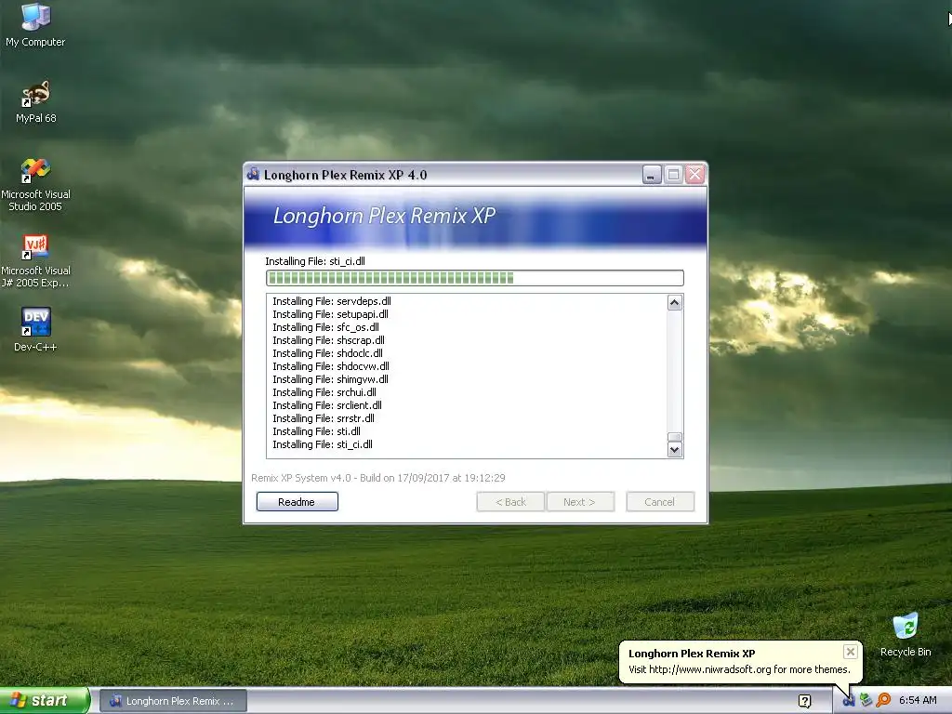
Task: Select log line 'Installing File: shscrap.dll'
Action: [x=328, y=340]
